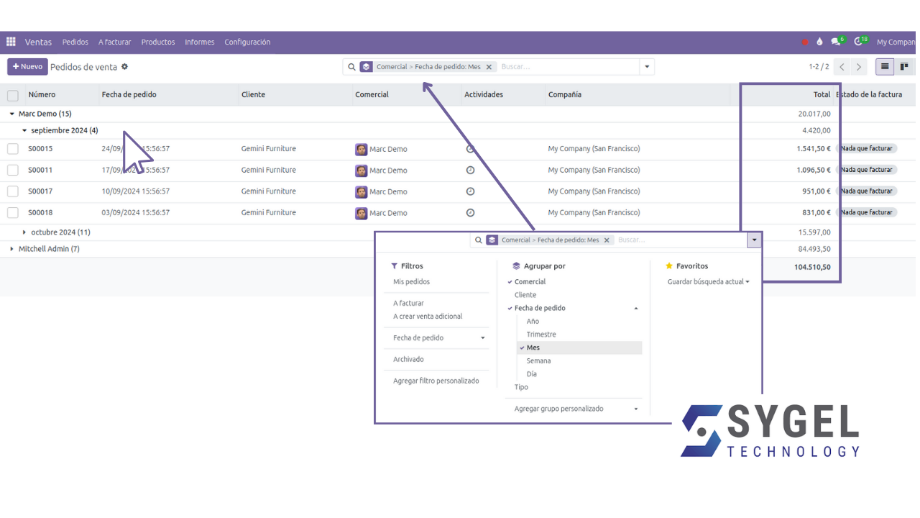Open the activity clock icon on S00015 row
Screen dimensions: 920x518
[471, 148]
